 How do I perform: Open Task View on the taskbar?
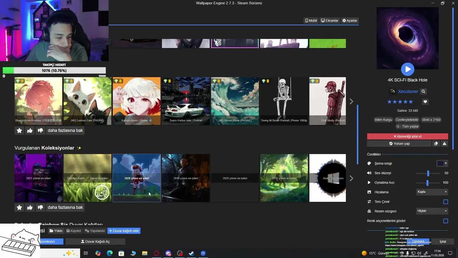86,253
